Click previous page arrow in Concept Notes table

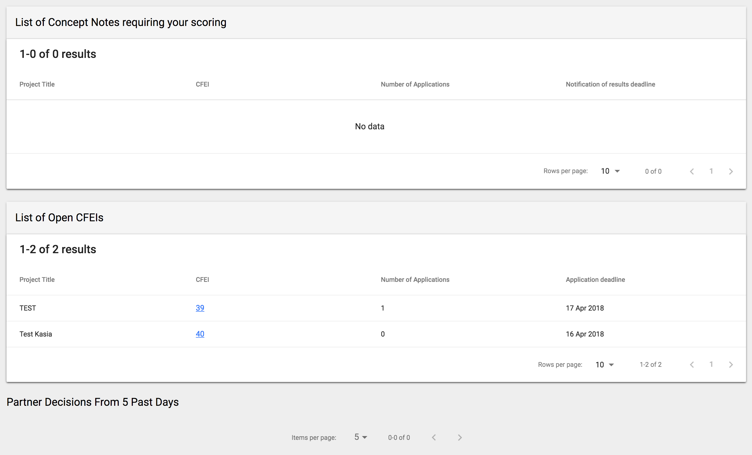pos(692,172)
